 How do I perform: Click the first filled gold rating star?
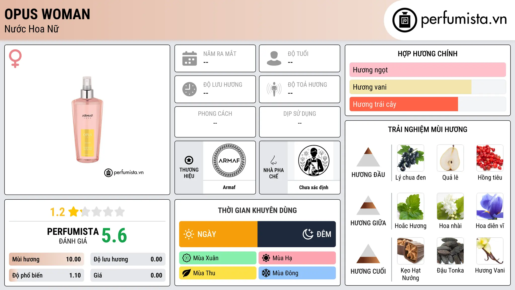tap(74, 212)
